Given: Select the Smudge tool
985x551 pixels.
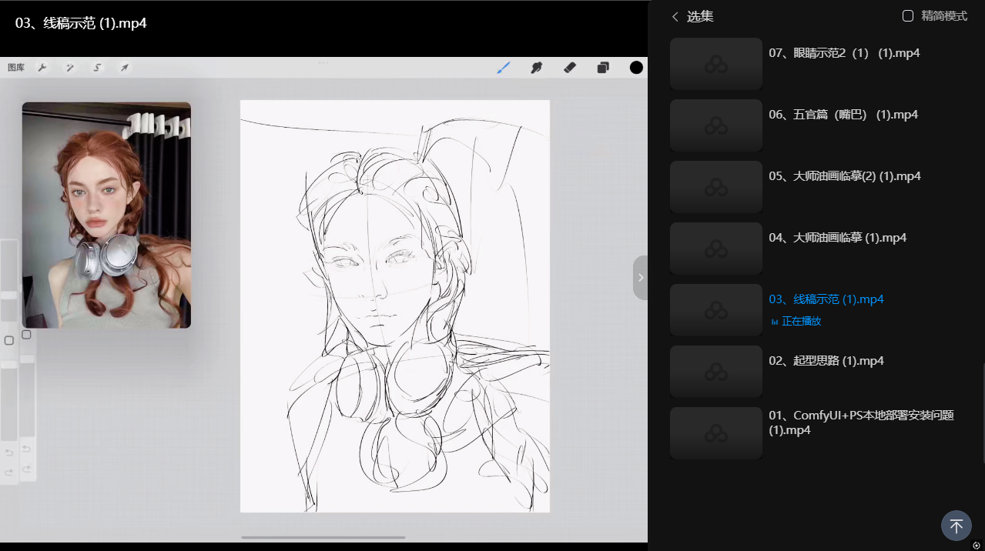Looking at the screenshot, I should [x=537, y=68].
